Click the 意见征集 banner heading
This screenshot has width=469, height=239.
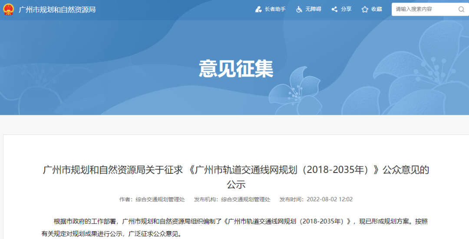point(236,69)
